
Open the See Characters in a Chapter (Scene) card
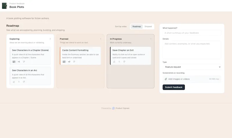[x=30, y=56]
